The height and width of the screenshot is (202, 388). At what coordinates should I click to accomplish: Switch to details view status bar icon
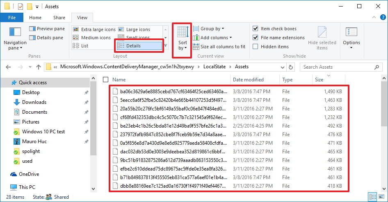point(373,197)
